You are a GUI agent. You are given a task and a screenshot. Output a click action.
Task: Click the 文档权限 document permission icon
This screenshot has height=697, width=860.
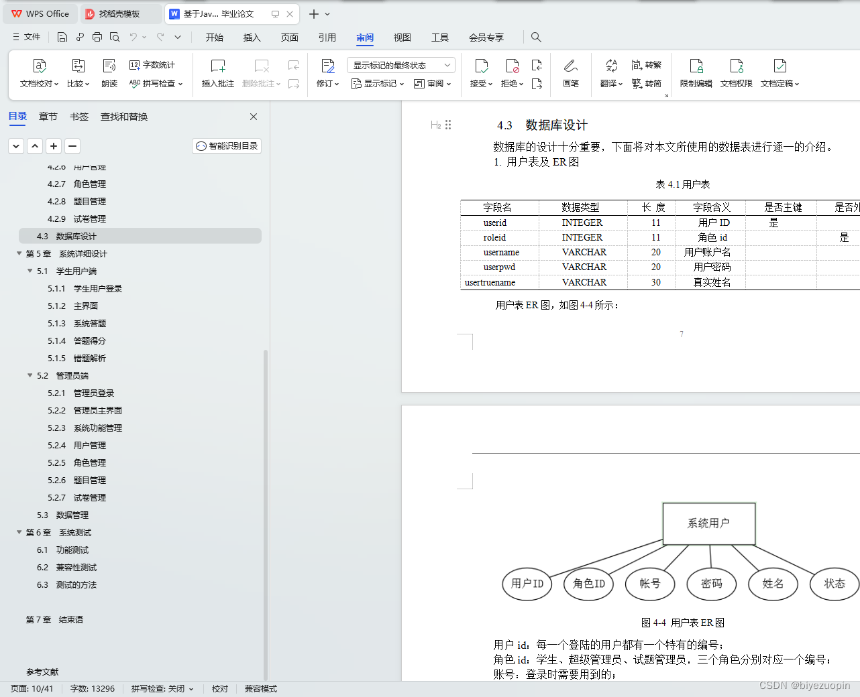[737, 66]
